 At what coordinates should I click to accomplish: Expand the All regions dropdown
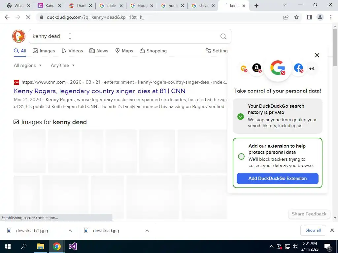tap(27, 66)
